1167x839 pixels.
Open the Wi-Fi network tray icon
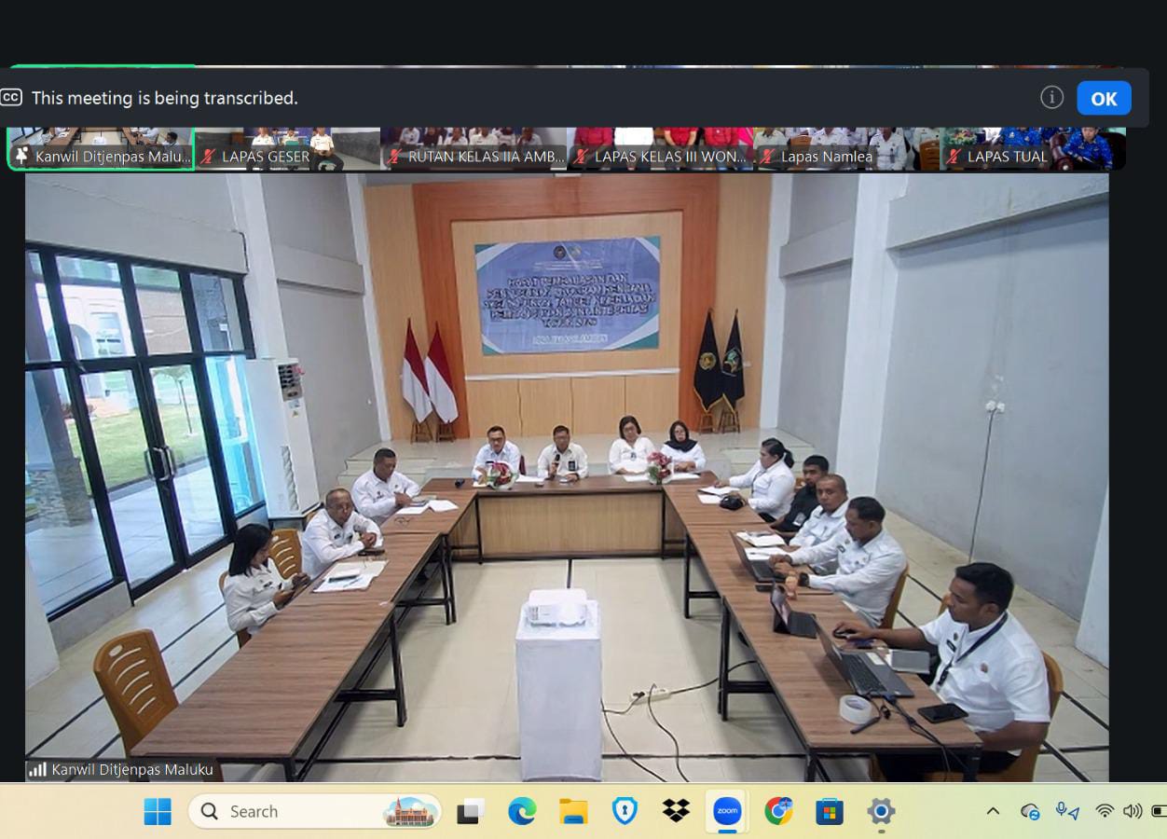coord(1105,811)
